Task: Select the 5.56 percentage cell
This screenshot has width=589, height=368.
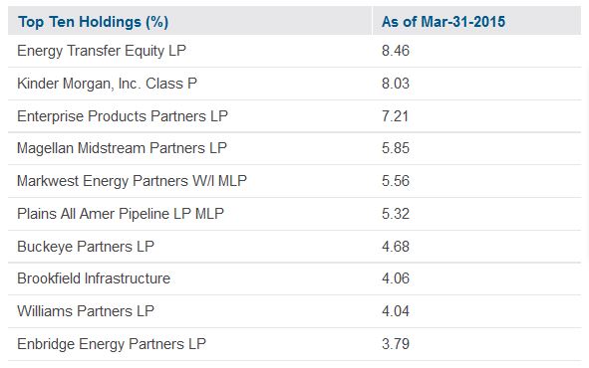Action: (396, 181)
